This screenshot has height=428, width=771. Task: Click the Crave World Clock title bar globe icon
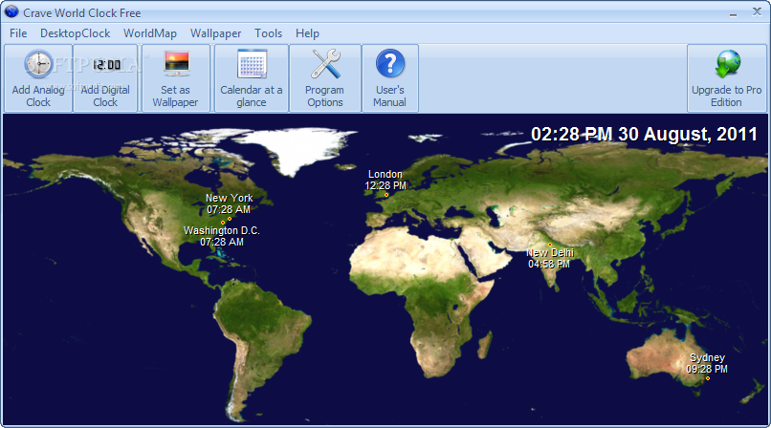(x=11, y=11)
